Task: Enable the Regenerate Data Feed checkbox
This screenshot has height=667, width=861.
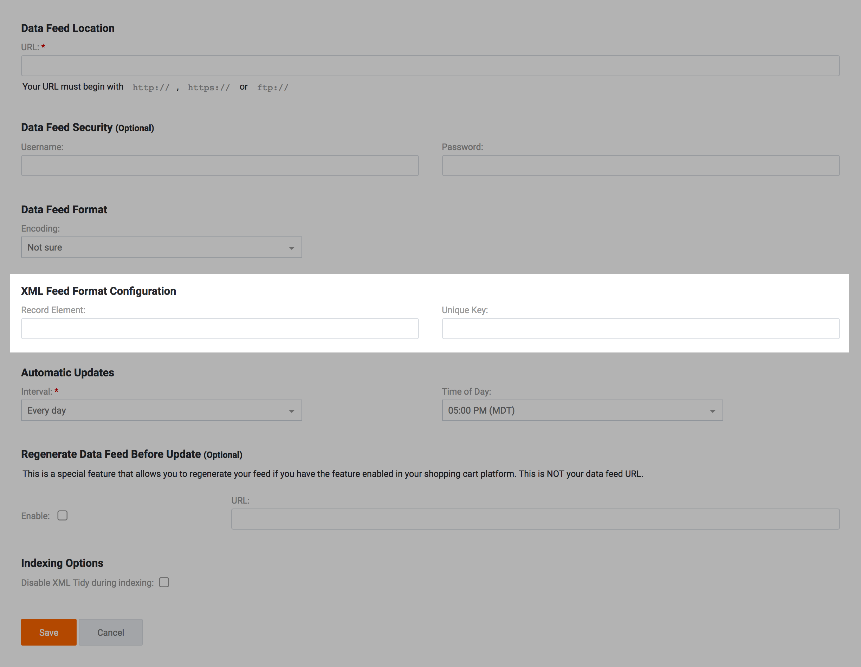Action: (x=62, y=516)
